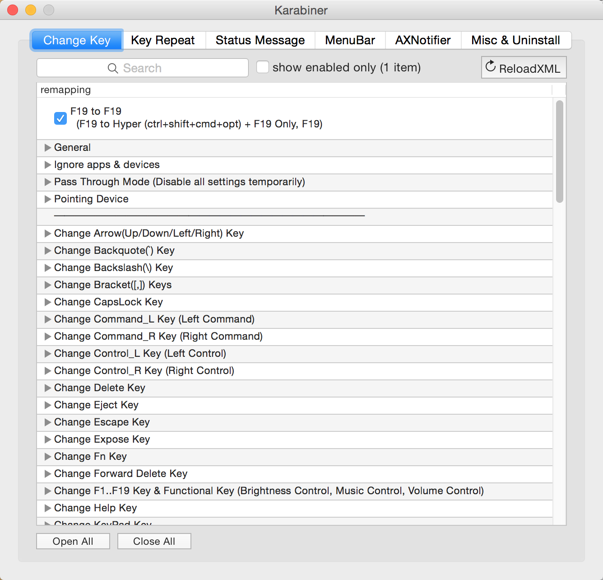The height and width of the screenshot is (580, 603).
Task: Click the 'Pointing Device' row label
Action: (x=91, y=199)
